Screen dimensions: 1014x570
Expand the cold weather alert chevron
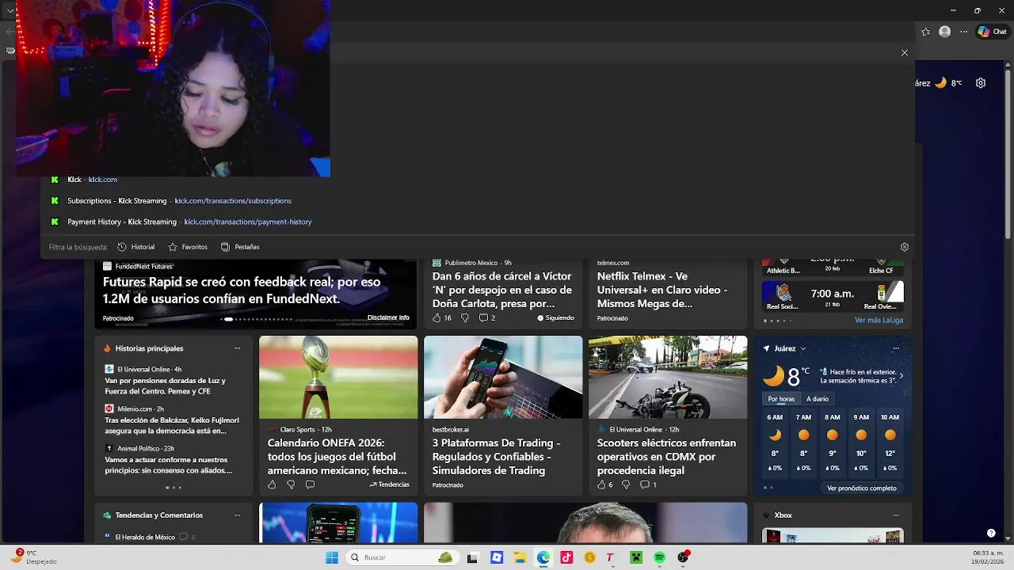click(901, 376)
